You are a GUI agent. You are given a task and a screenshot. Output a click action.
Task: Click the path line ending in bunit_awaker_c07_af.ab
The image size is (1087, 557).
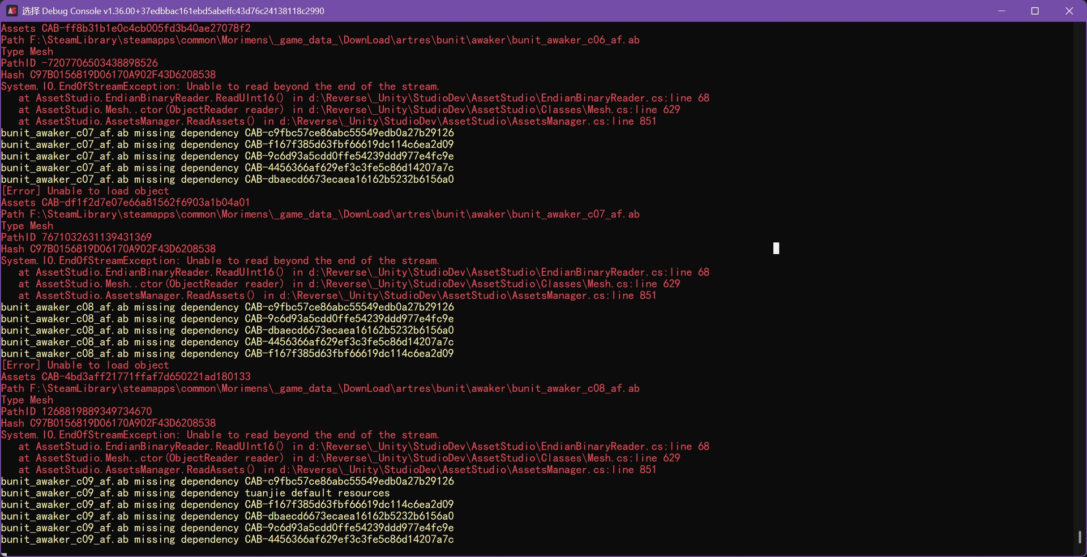[x=320, y=214]
